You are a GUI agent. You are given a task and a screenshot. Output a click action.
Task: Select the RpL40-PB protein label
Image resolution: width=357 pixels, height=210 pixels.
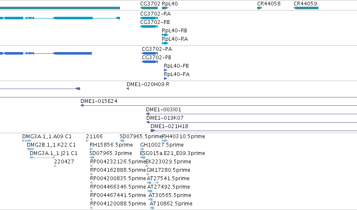click(x=176, y=66)
